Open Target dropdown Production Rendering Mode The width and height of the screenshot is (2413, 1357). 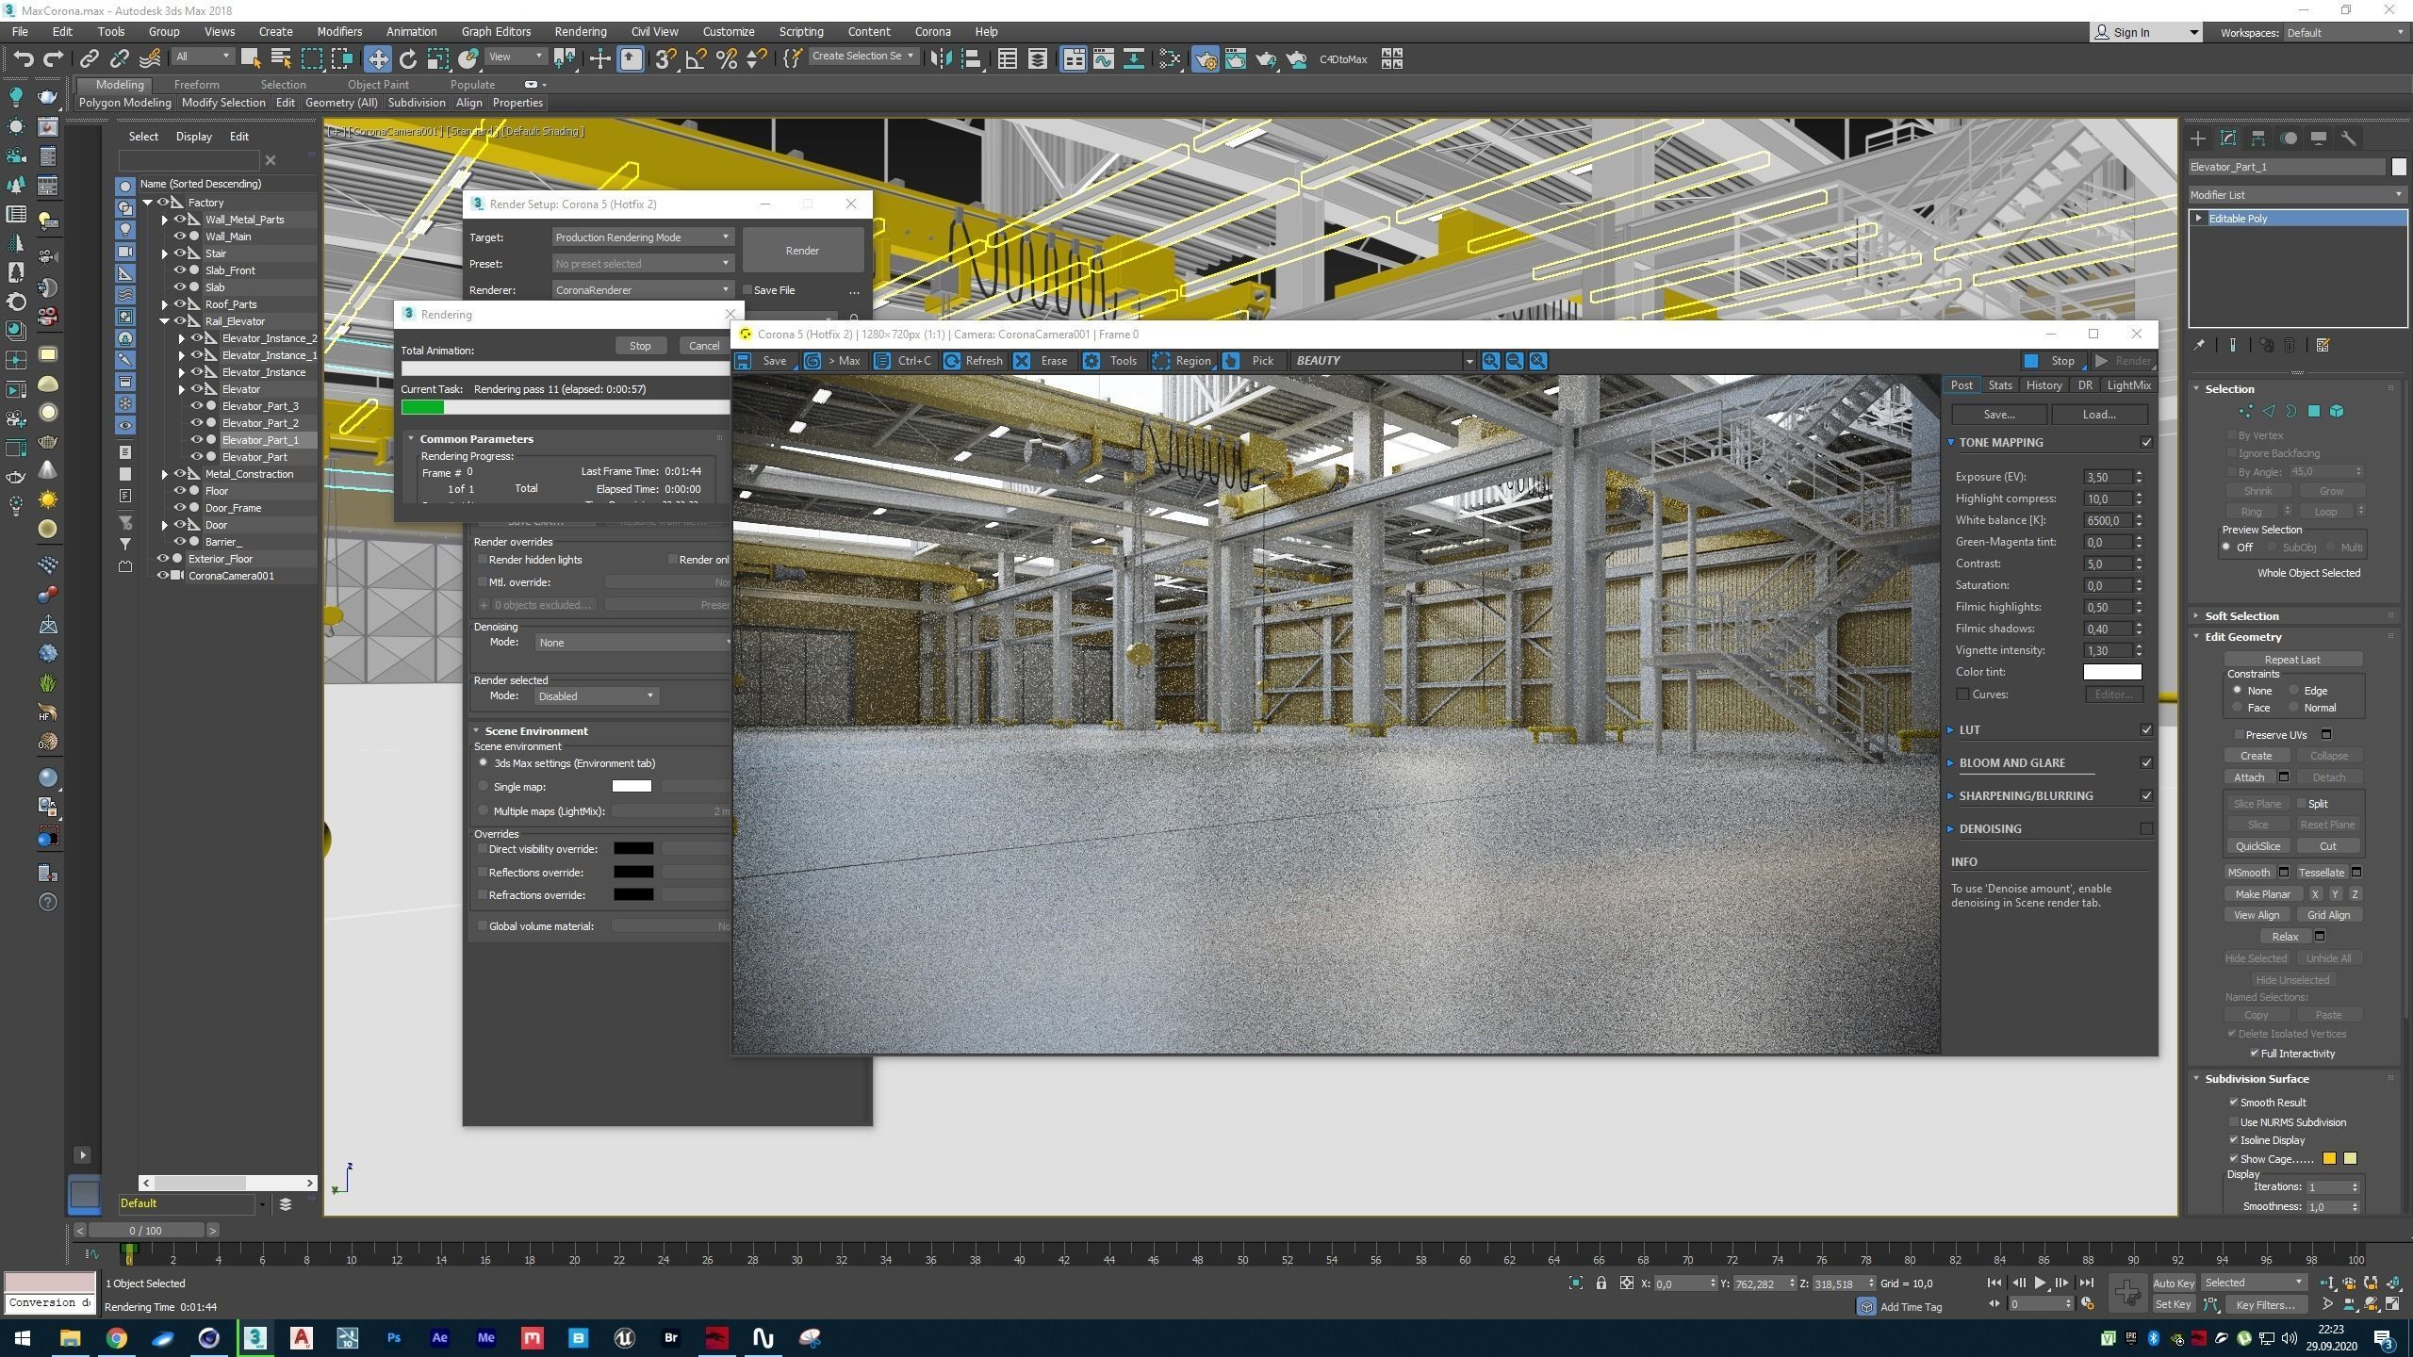642,237
